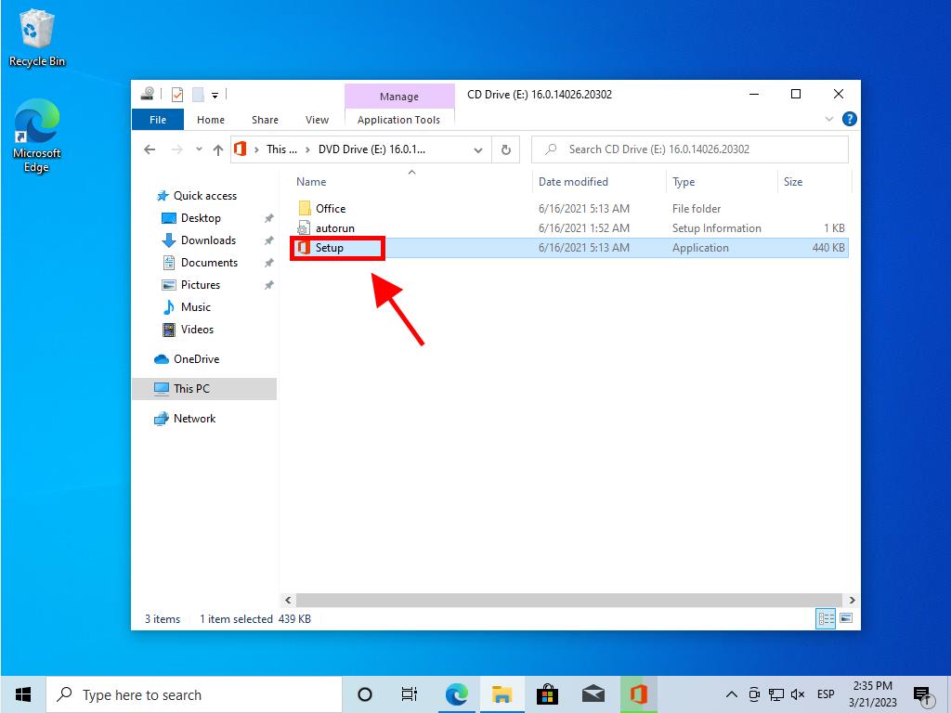Open the Mail app from the taskbar
The width and height of the screenshot is (951, 713).
(x=593, y=694)
